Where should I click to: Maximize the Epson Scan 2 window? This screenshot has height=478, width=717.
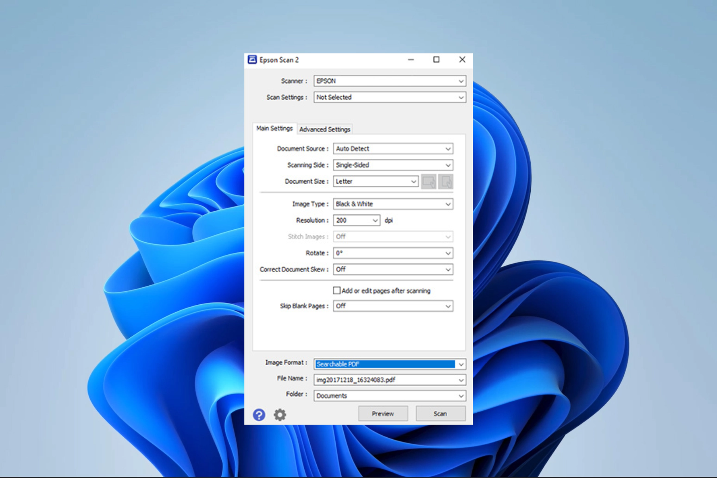coord(436,60)
